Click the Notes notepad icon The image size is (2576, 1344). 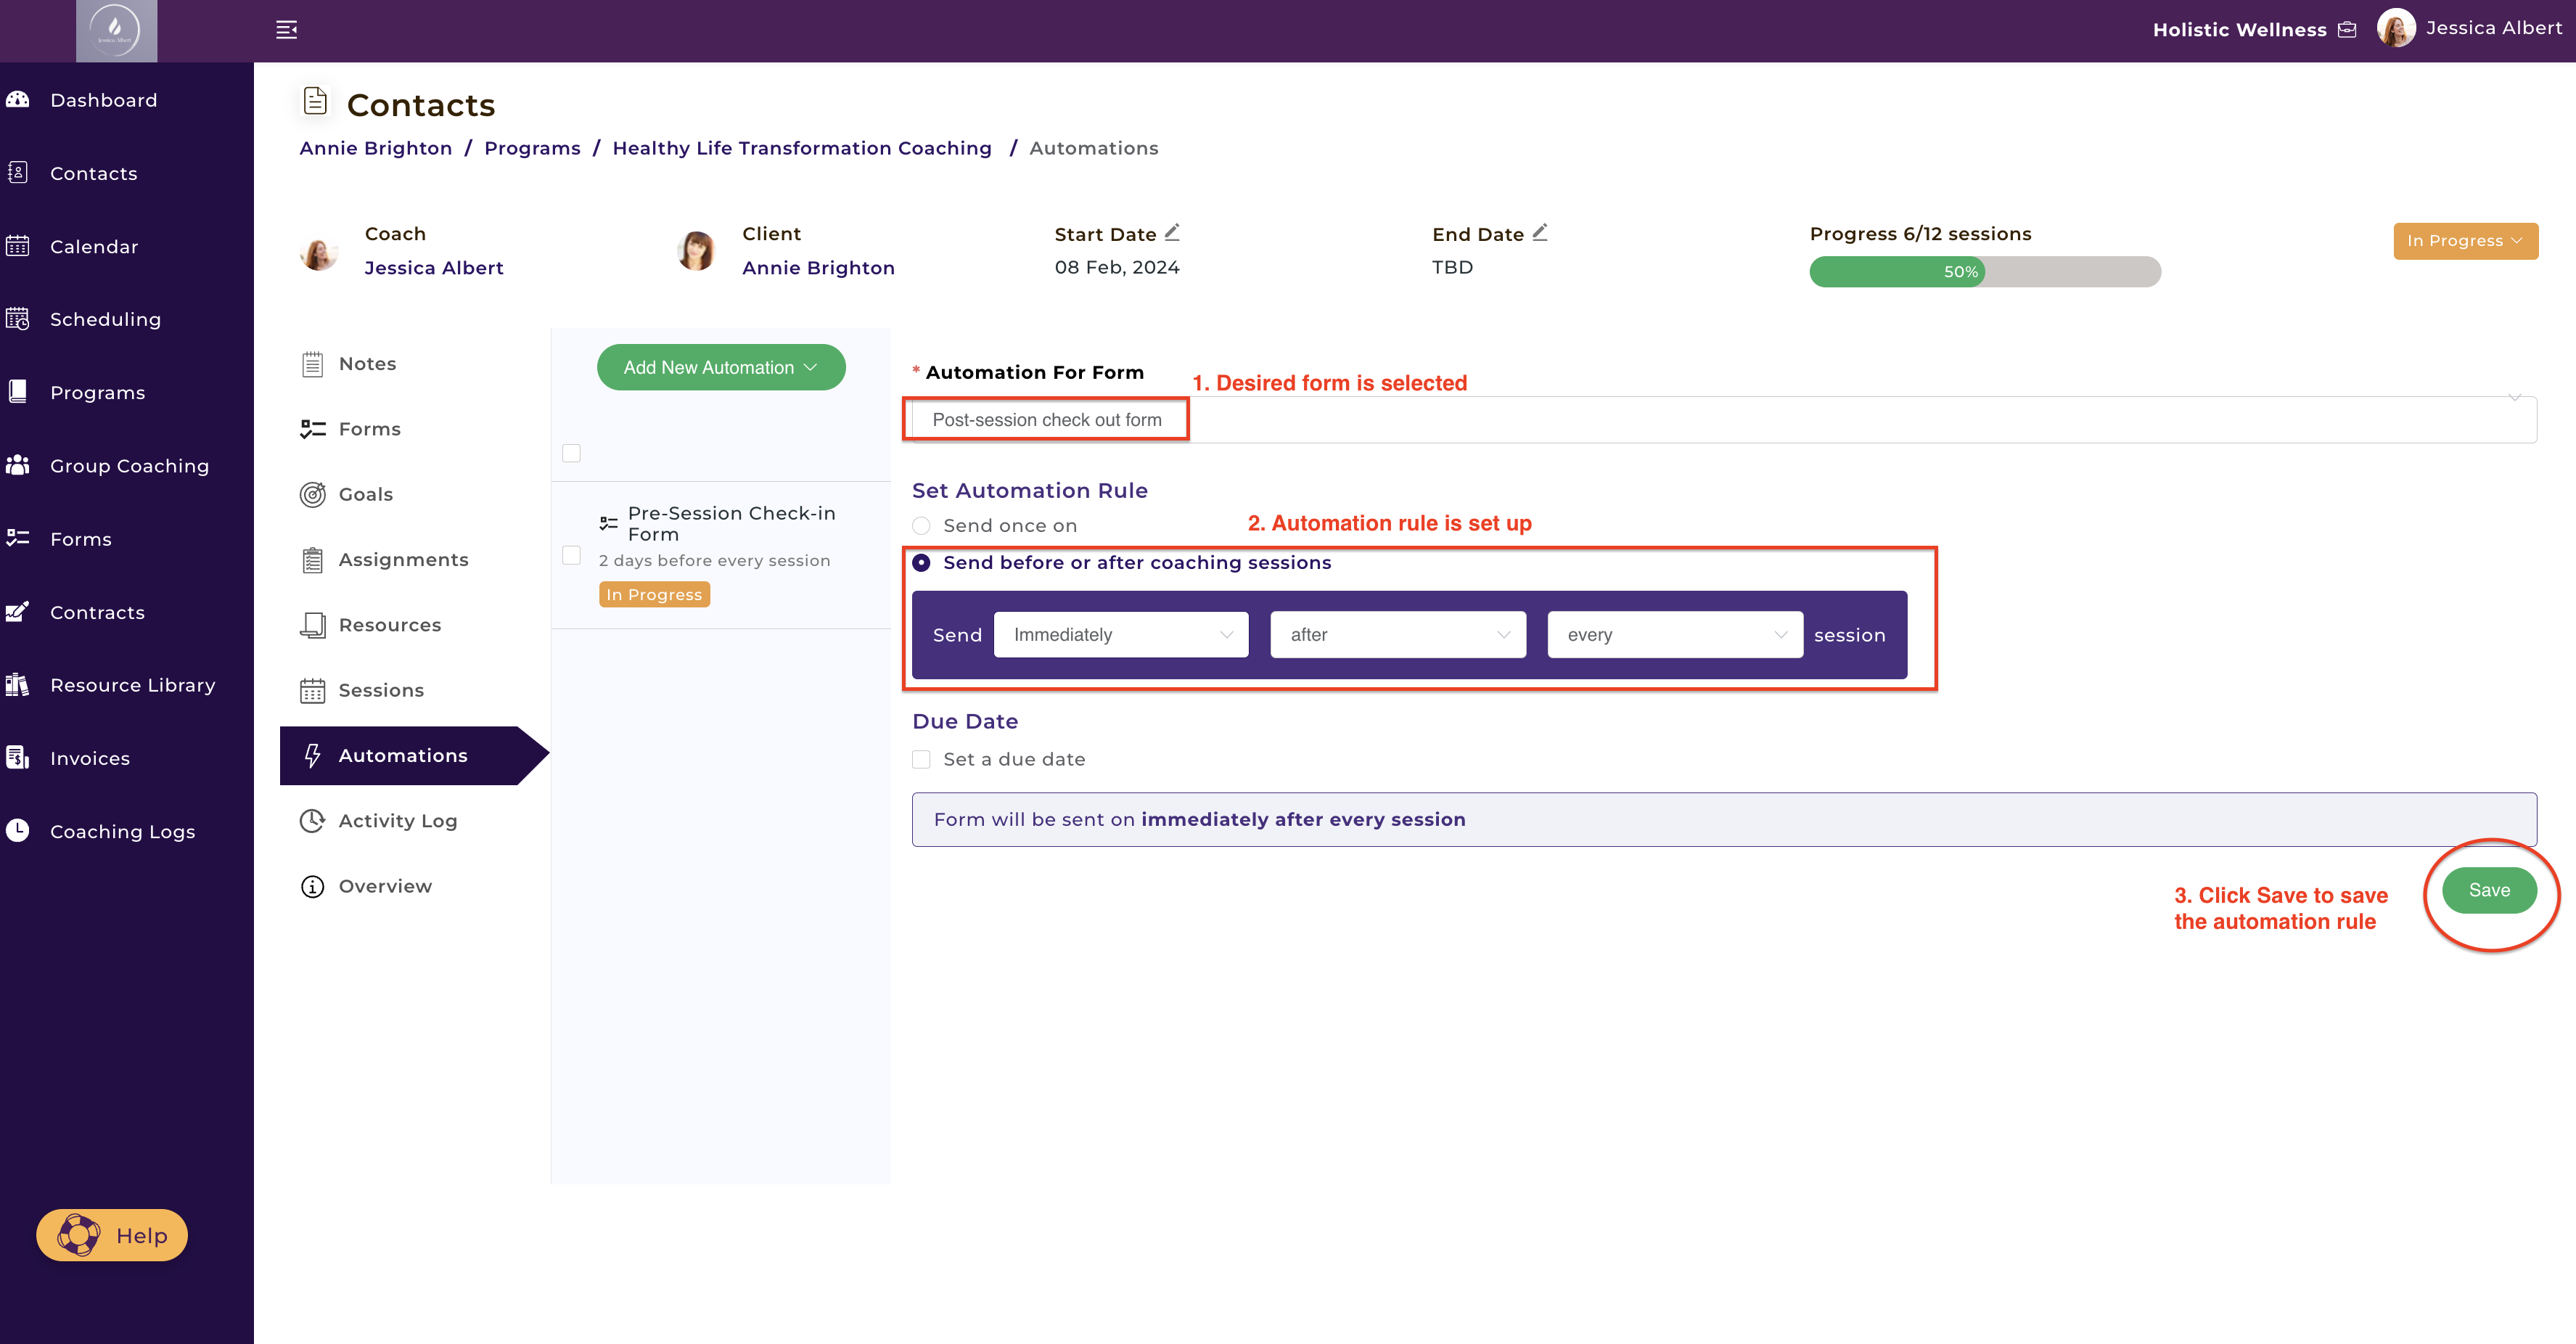(x=313, y=364)
